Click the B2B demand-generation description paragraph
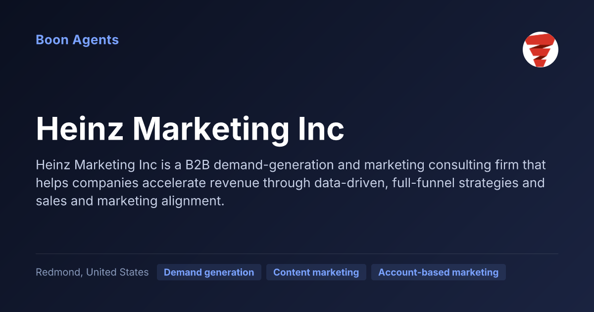 (x=291, y=183)
